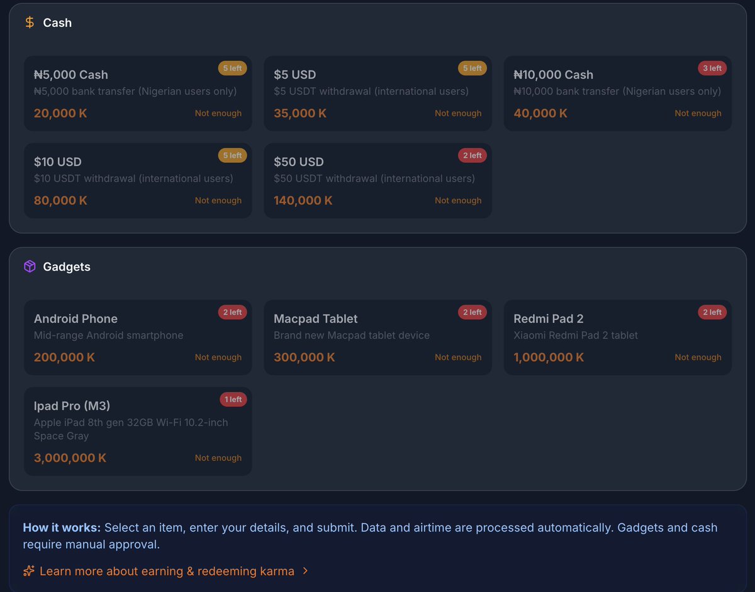The width and height of the screenshot is (755, 592).
Task: Click the 2 left badge on Android Phone
Action: [x=232, y=312]
